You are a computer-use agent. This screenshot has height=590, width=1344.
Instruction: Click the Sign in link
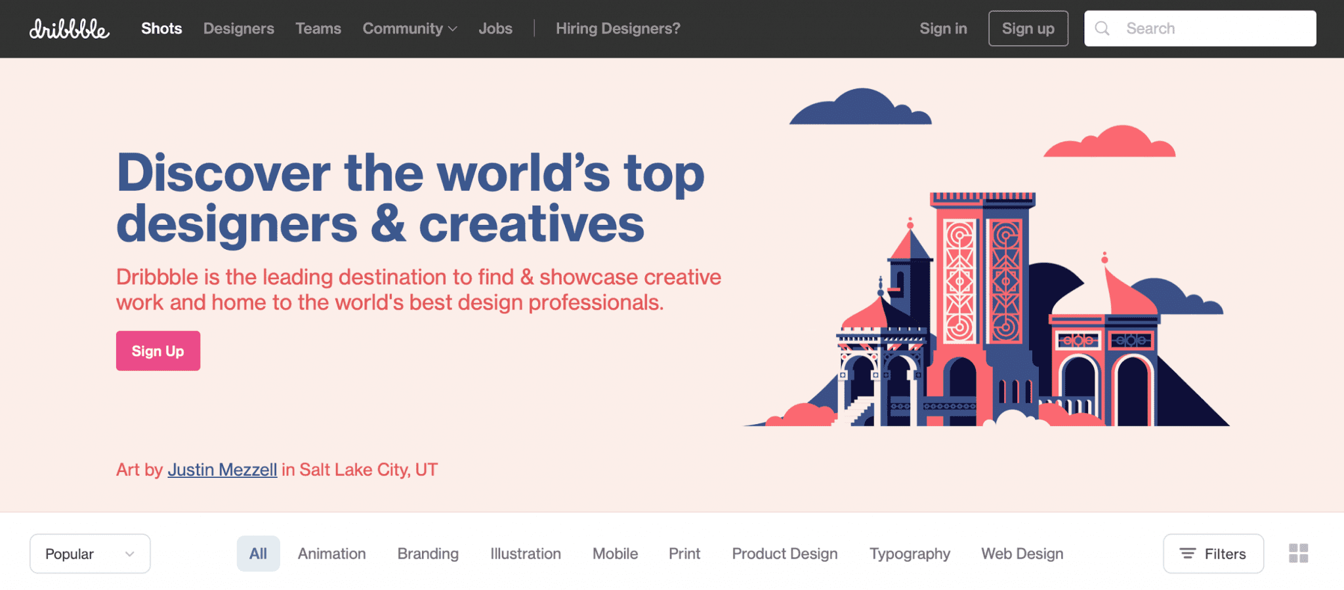943,28
